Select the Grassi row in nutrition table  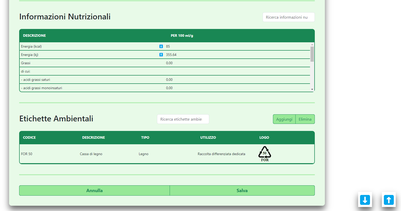[x=26, y=63]
